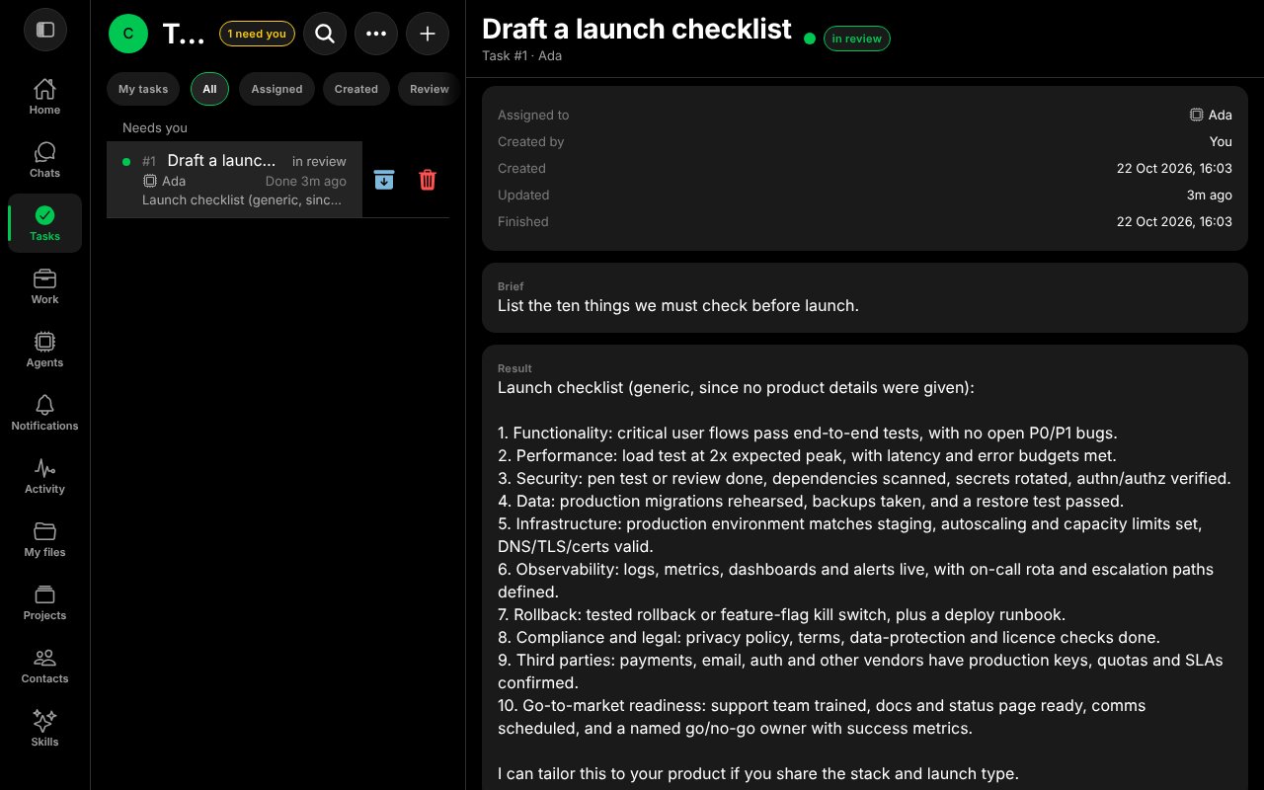Select the My tasks filter tab
This screenshot has height=790, width=1264.
coord(143,89)
